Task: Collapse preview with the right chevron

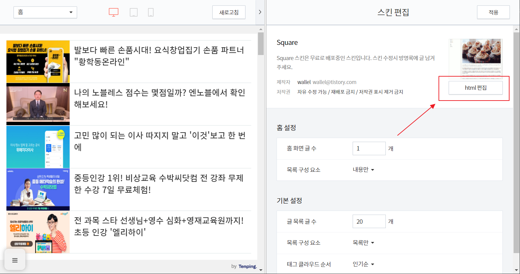Action: [x=260, y=12]
